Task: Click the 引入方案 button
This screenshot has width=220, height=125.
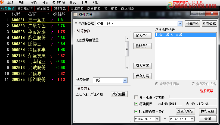Action: click(x=142, y=66)
